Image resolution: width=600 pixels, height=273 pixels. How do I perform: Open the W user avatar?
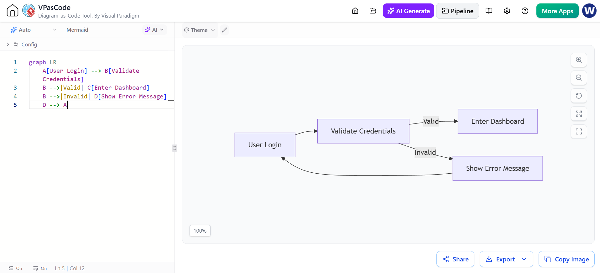(589, 11)
